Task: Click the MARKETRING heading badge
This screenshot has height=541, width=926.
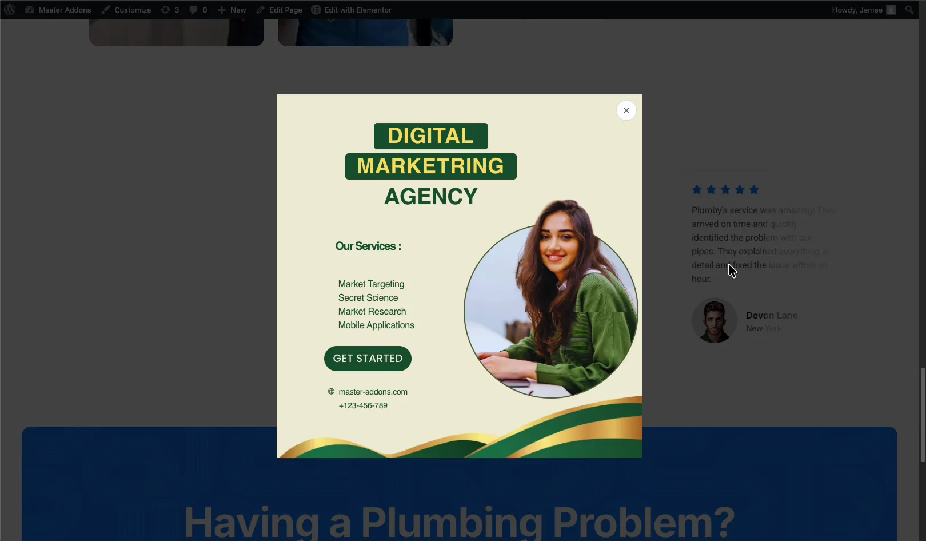Action: click(x=431, y=166)
